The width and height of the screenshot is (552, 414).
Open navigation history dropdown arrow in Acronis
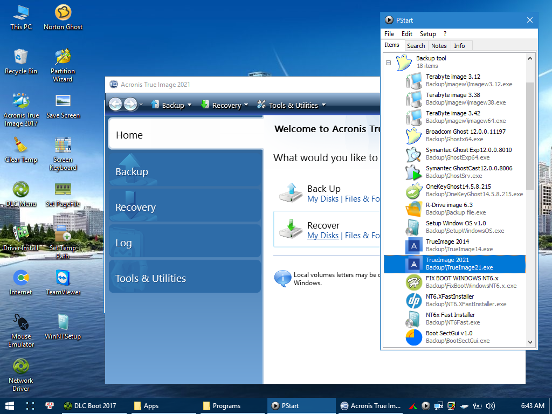pyautogui.click(x=141, y=105)
